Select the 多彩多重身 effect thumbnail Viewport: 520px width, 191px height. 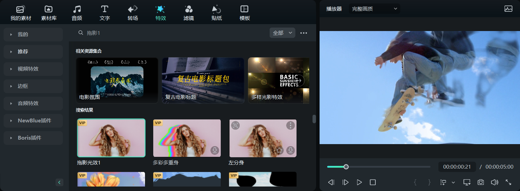tap(187, 138)
